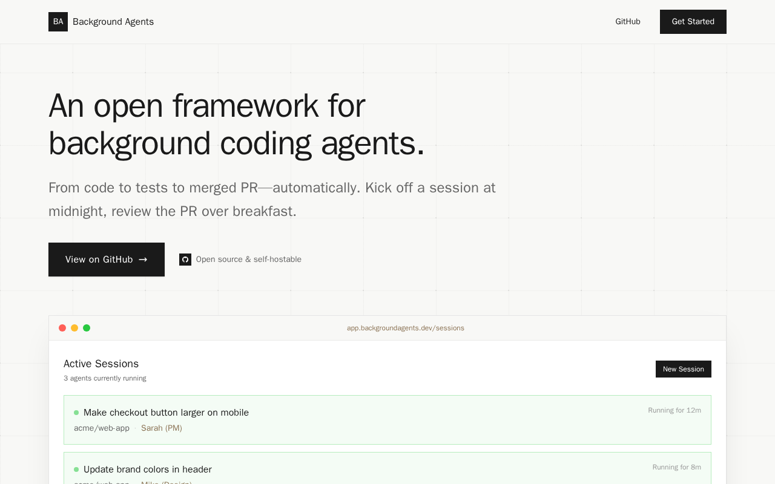Open the Update brand colors session
Screen dimensions: 775x484
(387, 468)
